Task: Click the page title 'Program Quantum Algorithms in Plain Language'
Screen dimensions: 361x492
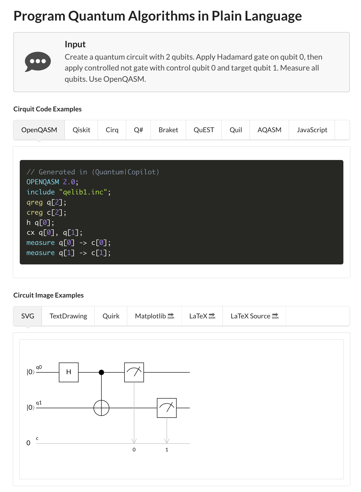Action: (158, 16)
